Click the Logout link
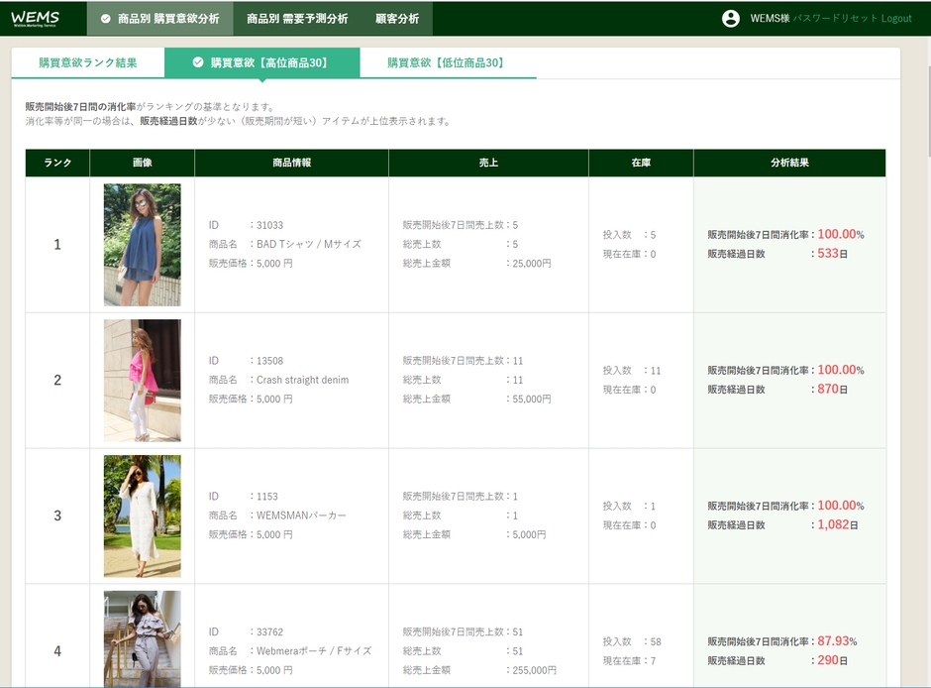Viewport: 931px width, 688px height. pyautogui.click(x=896, y=19)
